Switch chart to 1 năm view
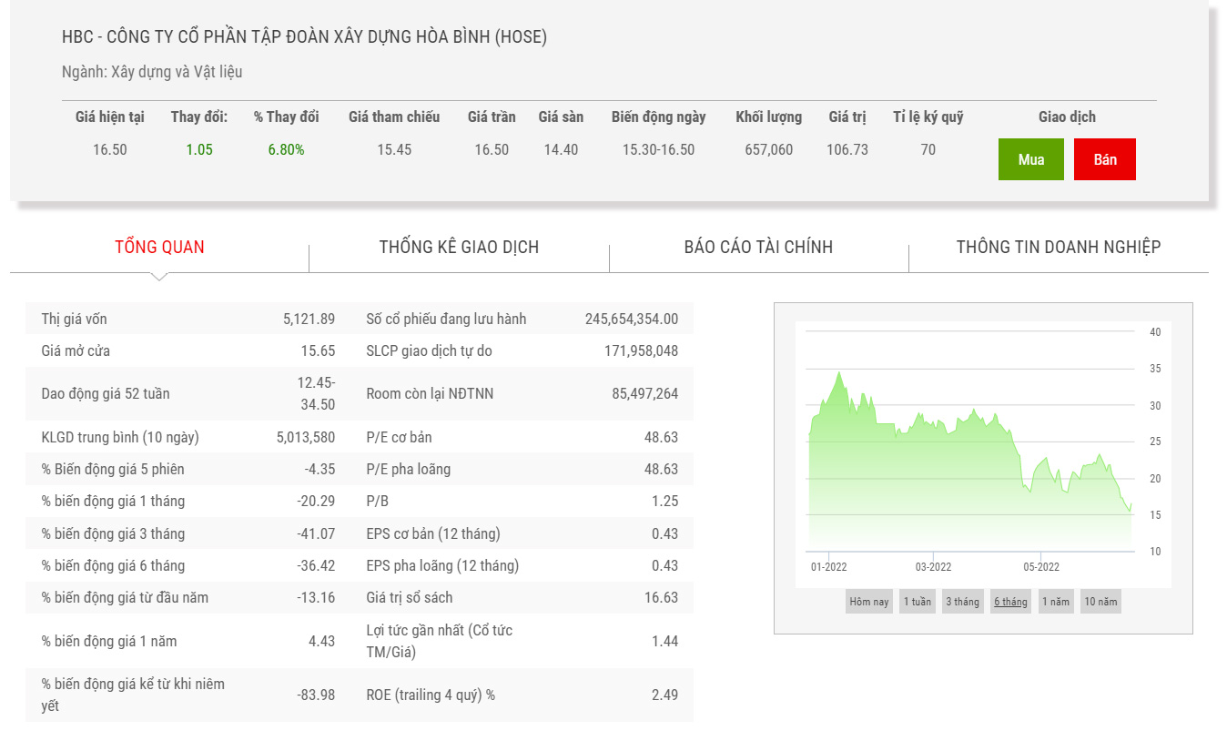Image resolution: width=1227 pixels, height=741 pixels. tap(1056, 602)
